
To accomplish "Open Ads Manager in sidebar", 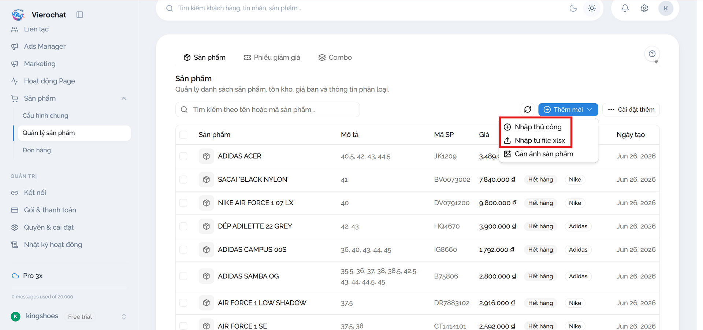I will [45, 47].
